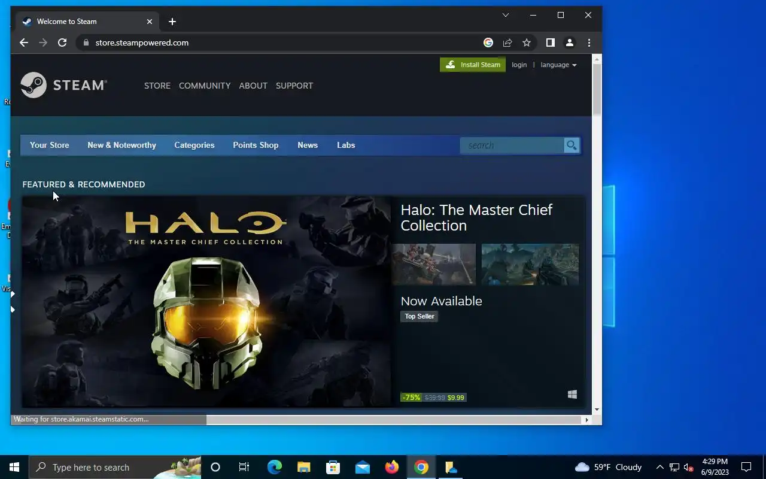
Task: Open the Points Shop tab
Action: pos(256,145)
